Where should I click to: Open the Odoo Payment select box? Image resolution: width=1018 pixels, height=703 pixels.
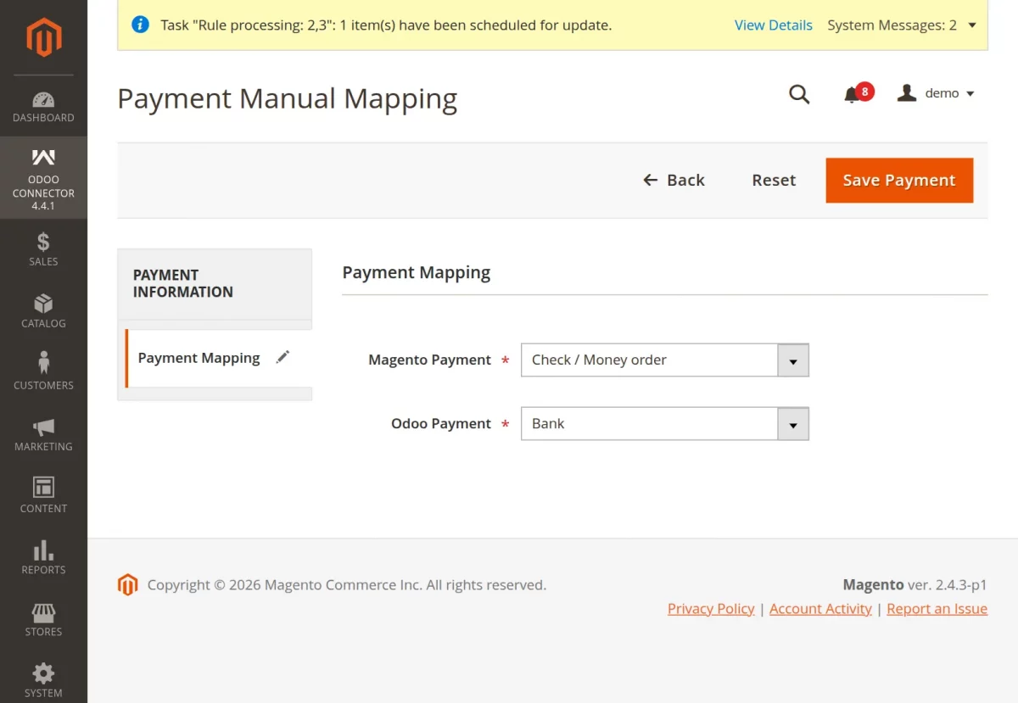point(665,423)
